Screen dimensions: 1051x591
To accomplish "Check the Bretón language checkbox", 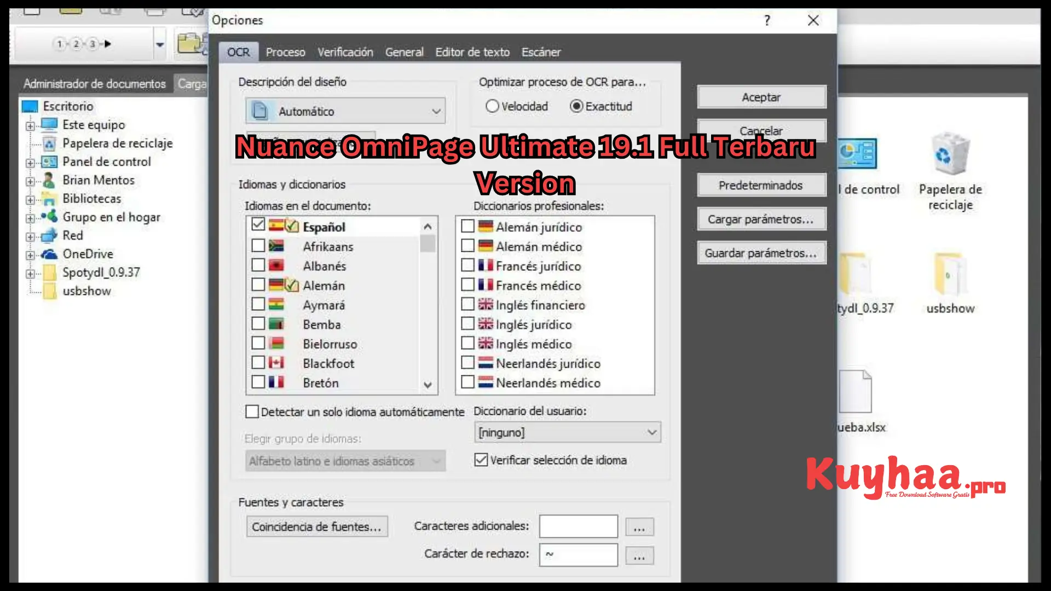I will click(x=258, y=382).
